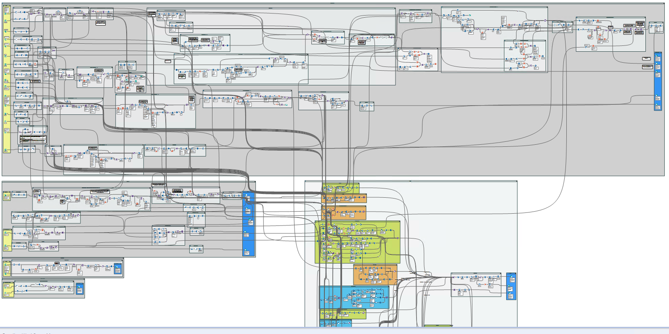Click the large text comment box near the yellow container's bottom

click(x=33, y=139)
